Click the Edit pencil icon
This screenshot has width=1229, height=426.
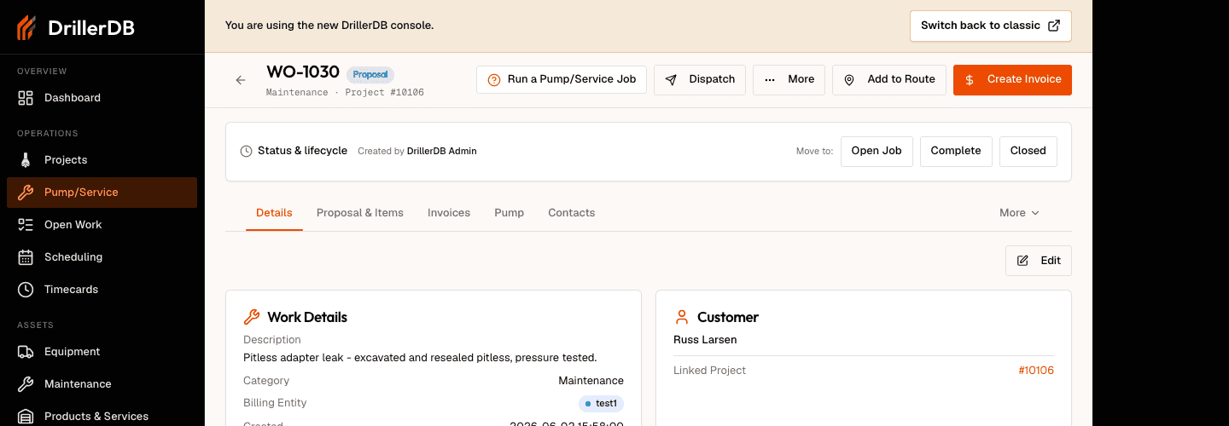pyautogui.click(x=1022, y=261)
